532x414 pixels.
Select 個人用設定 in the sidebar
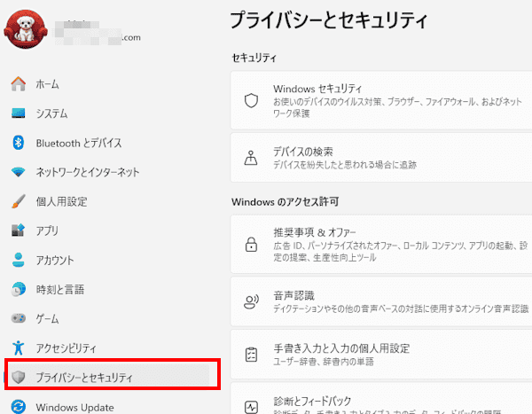pyautogui.click(x=62, y=201)
